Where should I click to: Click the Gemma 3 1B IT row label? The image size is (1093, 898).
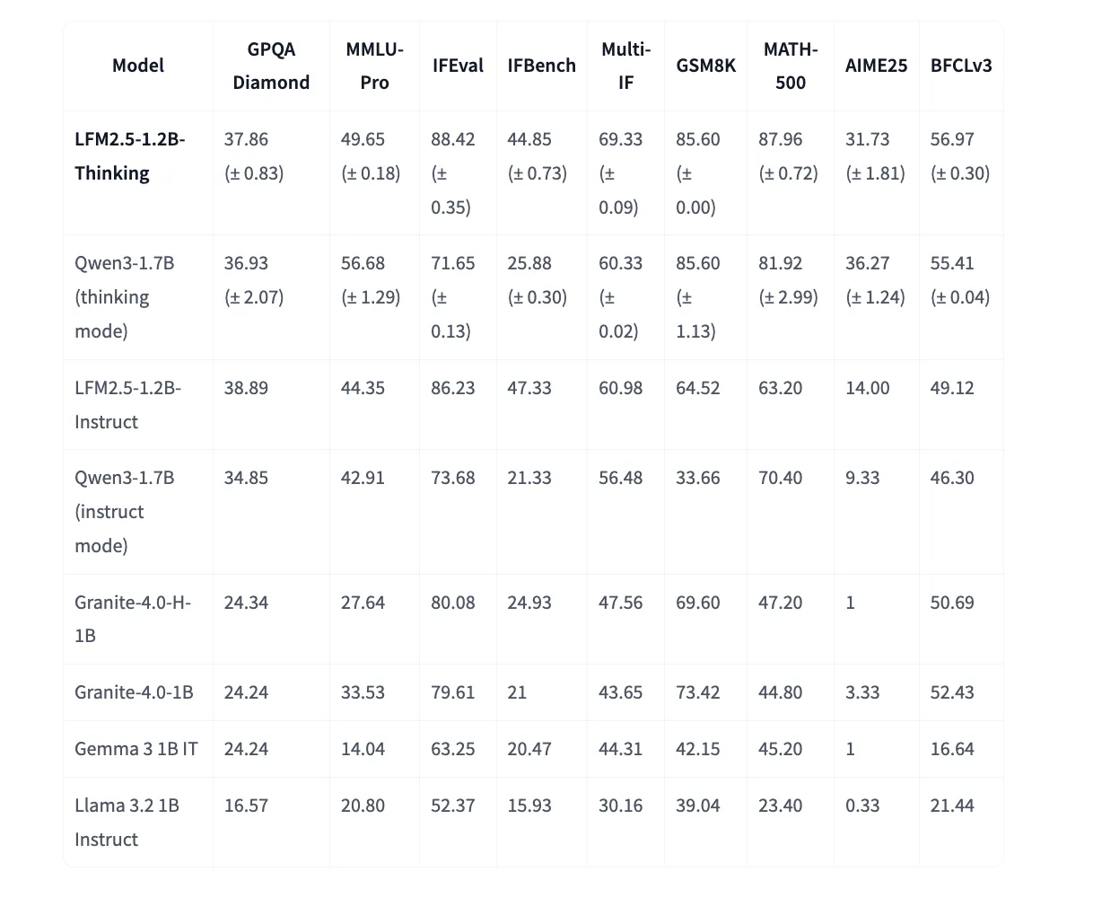point(136,749)
